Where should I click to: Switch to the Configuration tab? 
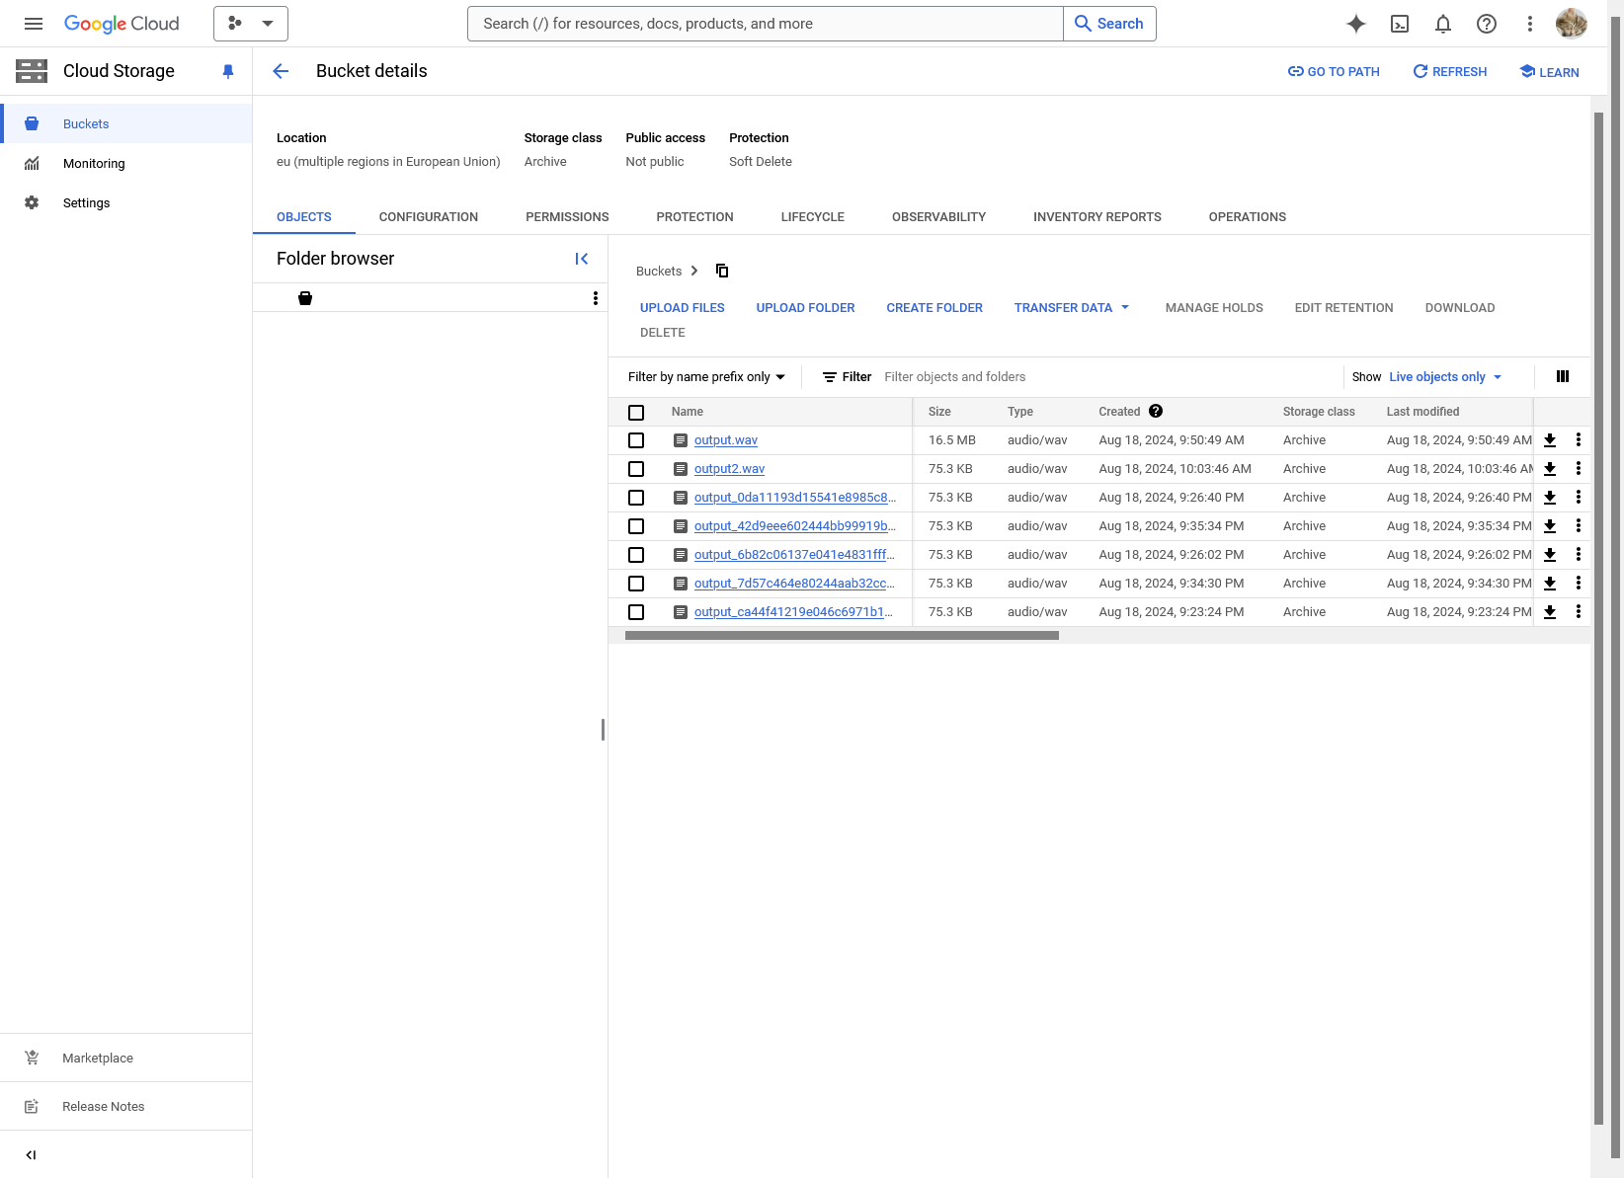click(x=429, y=217)
